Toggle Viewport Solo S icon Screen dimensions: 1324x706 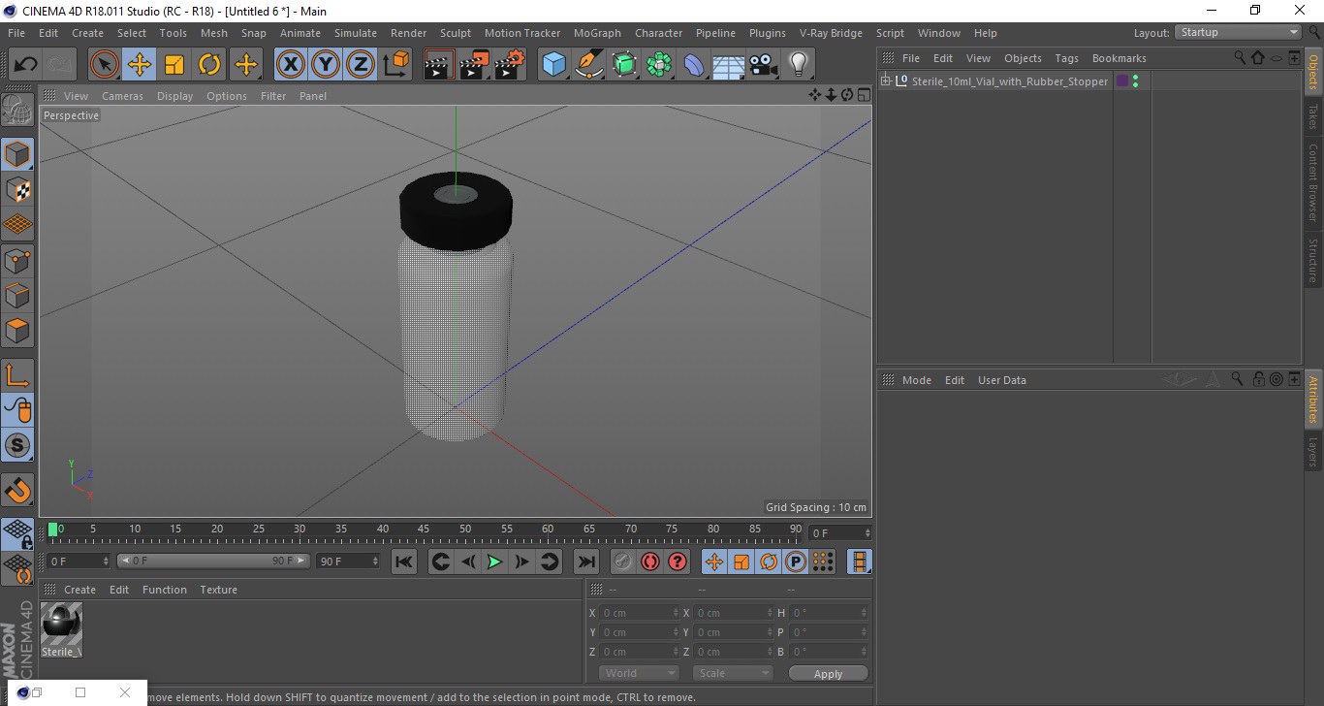17,445
